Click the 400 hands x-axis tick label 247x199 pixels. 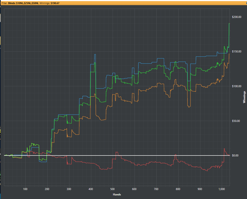(x=91, y=189)
